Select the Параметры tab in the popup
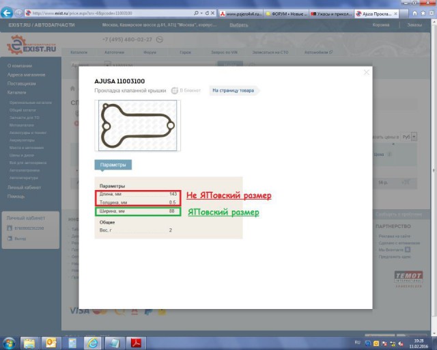Image resolution: width=437 pixels, height=350 pixels. [113, 165]
